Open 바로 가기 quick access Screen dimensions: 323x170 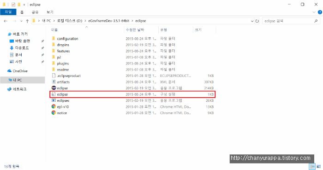coord(18,34)
